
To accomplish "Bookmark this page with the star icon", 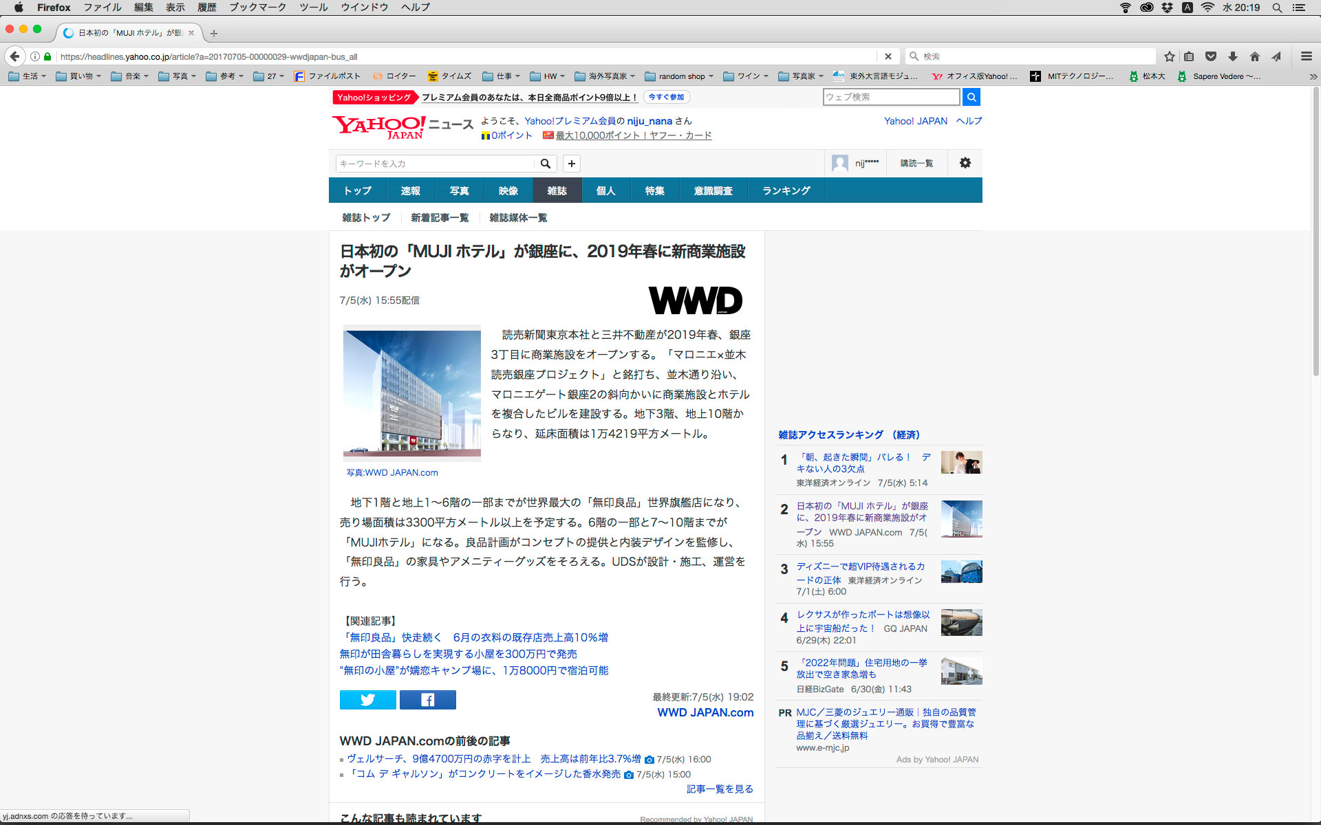I will tap(1169, 56).
